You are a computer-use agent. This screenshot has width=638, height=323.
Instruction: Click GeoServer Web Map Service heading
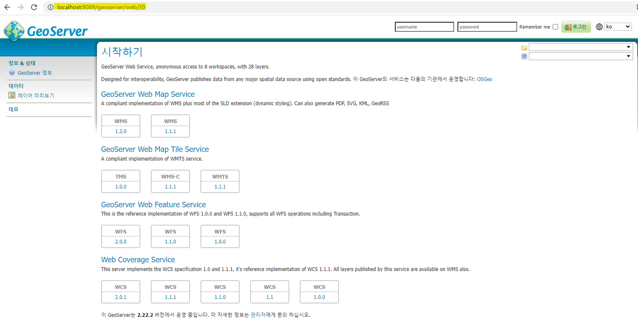click(x=148, y=94)
